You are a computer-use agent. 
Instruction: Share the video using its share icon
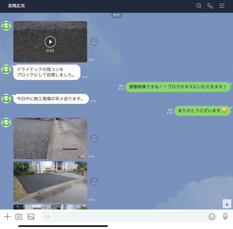94,42
